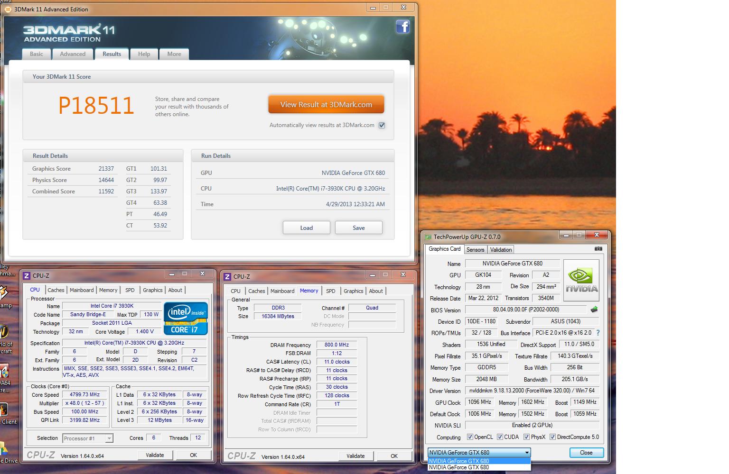Switch to CPU tab in Memory CPU-Z window
729x474 pixels.
coord(235,291)
